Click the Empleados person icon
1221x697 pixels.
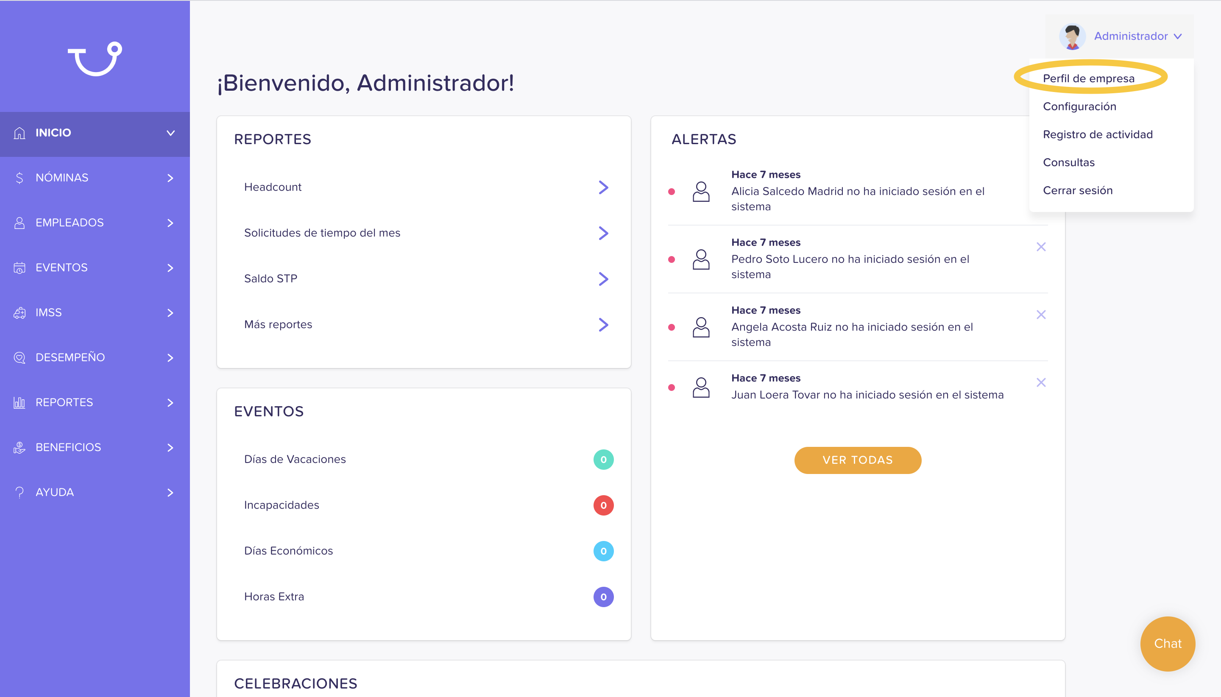pos(19,223)
